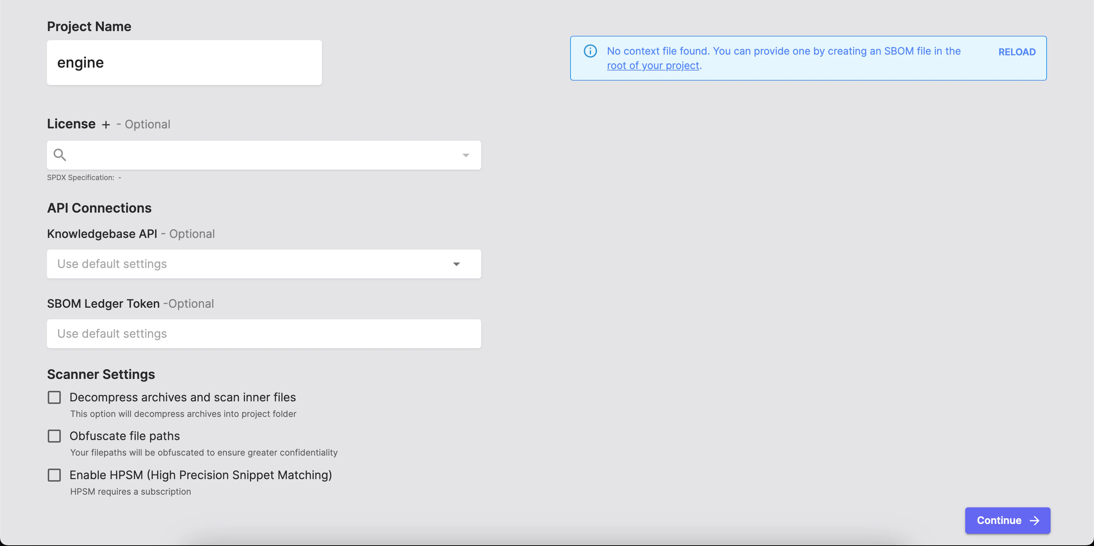Enable HPSM High Precision Snippet Matching
Screen dimensions: 1094x546
click(54, 475)
